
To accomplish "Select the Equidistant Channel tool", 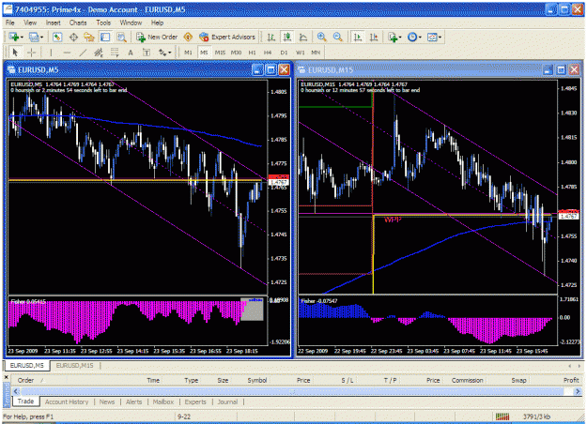I will tap(99, 53).
